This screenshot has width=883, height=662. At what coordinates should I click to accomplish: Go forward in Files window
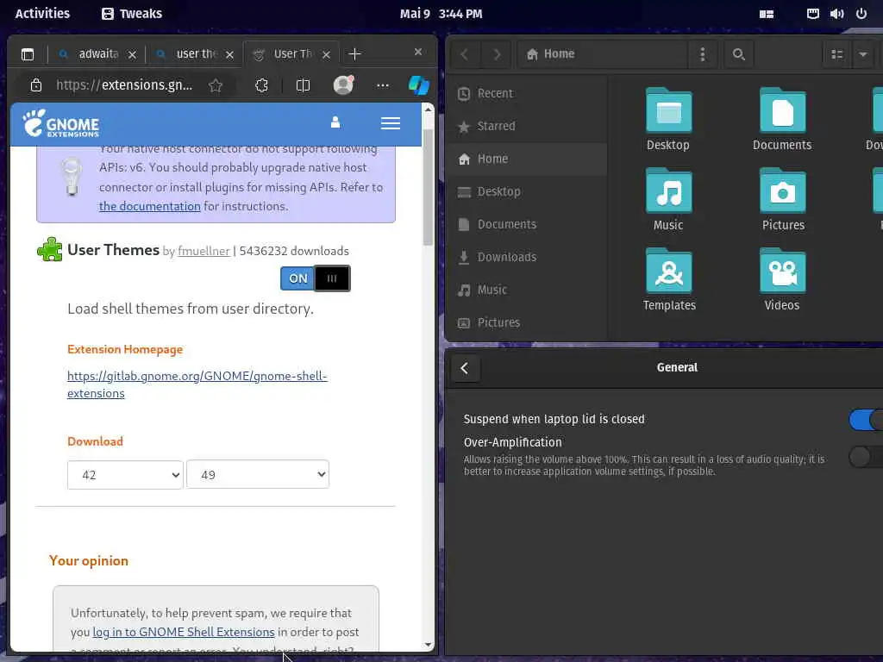tap(497, 54)
